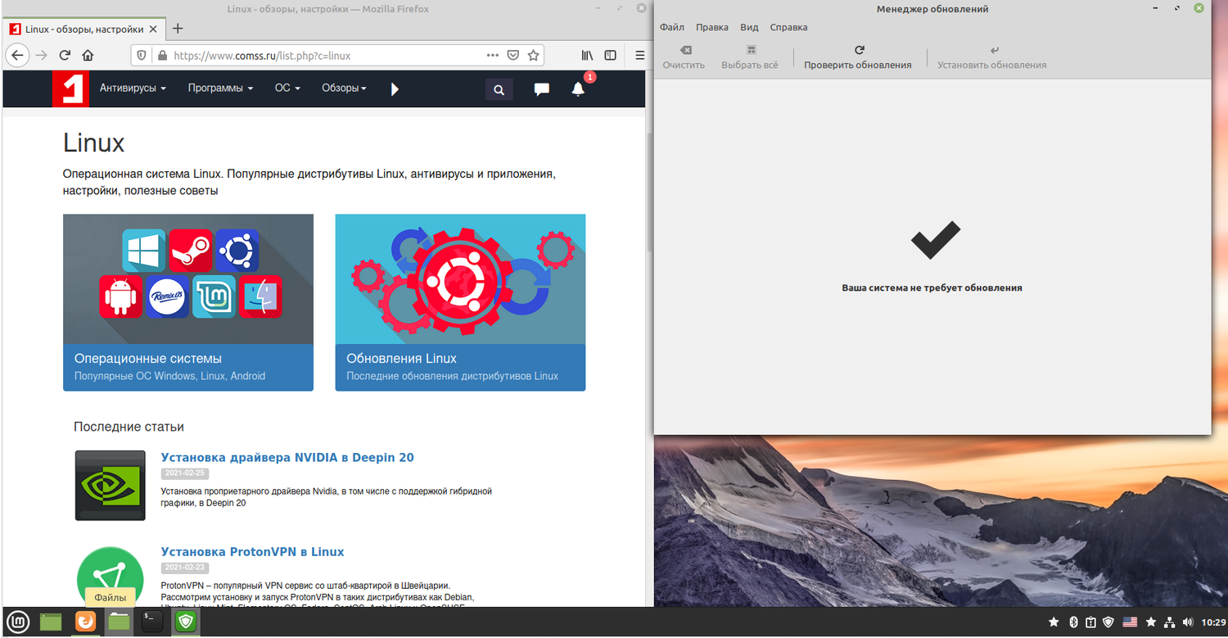Image resolution: width=1228 pixels, height=638 pixels.
Task: Reload the current Firefox page
Action: click(65, 56)
